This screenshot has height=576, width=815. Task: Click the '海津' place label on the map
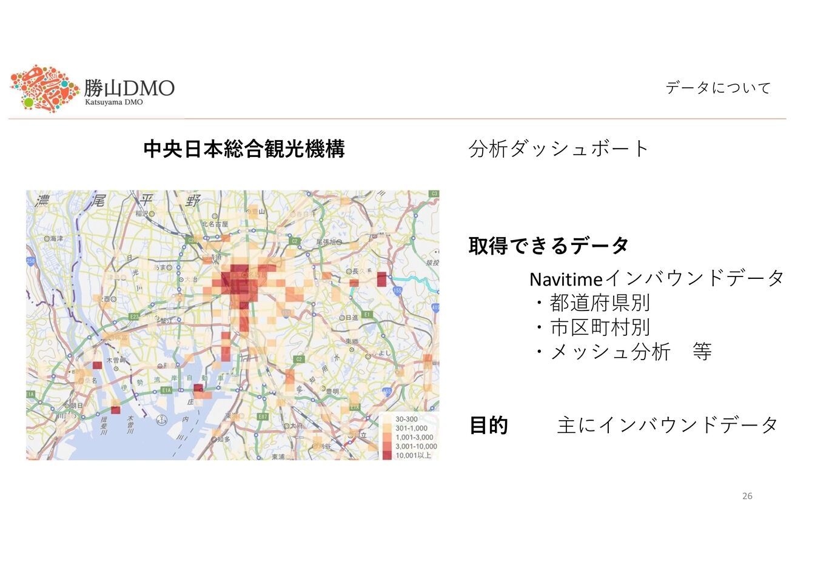pyautogui.click(x=56, y=239)
